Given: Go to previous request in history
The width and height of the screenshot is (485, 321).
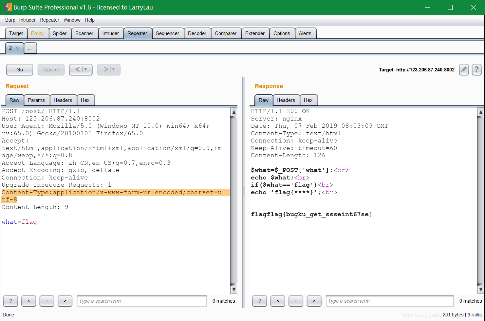Looking at the screenshot, I should click(78, 69).
